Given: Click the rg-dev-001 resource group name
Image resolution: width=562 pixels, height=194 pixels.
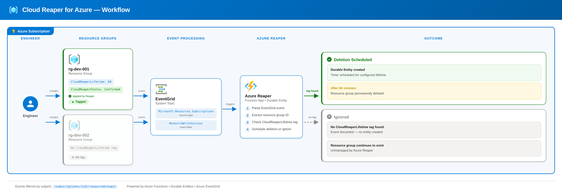Looking at the screenshot, I should coord(79,69).
